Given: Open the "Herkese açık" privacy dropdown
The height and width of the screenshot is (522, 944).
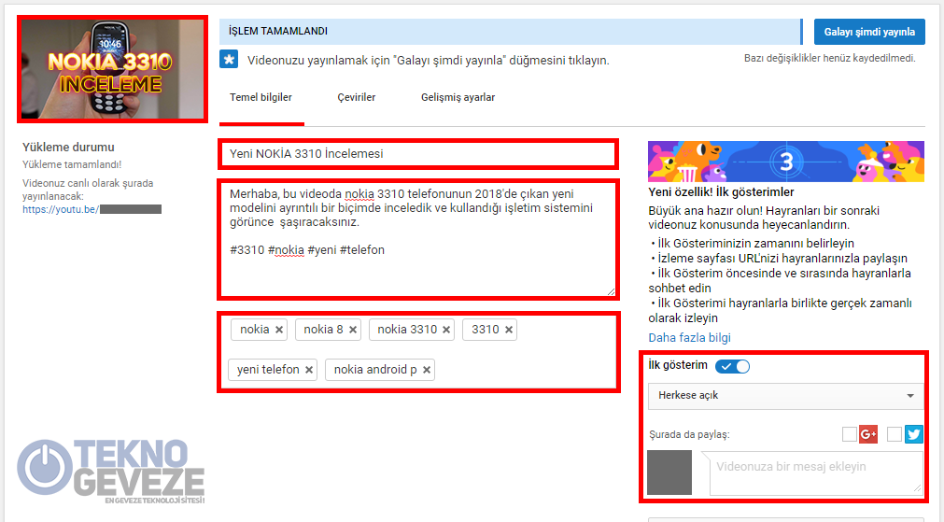Looking at the screenshot, I should (x=785, y=396).
